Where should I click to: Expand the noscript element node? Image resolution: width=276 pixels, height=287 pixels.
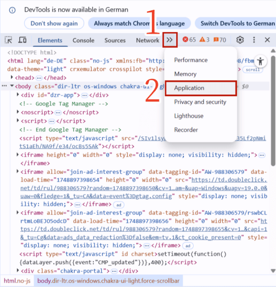(x=18, y=112)
